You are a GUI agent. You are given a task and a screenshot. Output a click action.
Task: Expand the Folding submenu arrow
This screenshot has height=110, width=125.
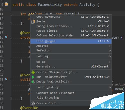pos(110,56)
